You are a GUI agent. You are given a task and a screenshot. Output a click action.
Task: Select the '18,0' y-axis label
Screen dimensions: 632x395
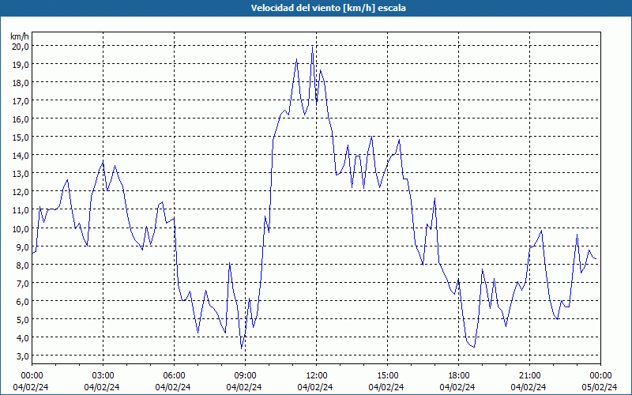21,83
